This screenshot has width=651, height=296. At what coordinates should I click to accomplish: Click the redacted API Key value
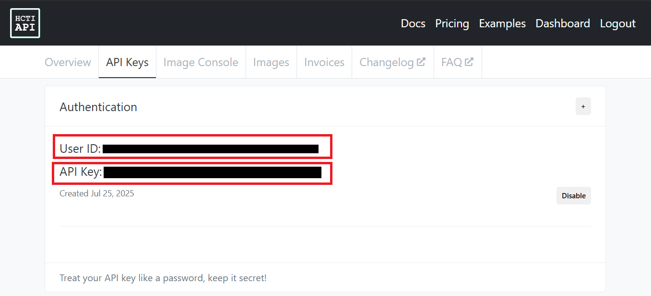[213, 172]
